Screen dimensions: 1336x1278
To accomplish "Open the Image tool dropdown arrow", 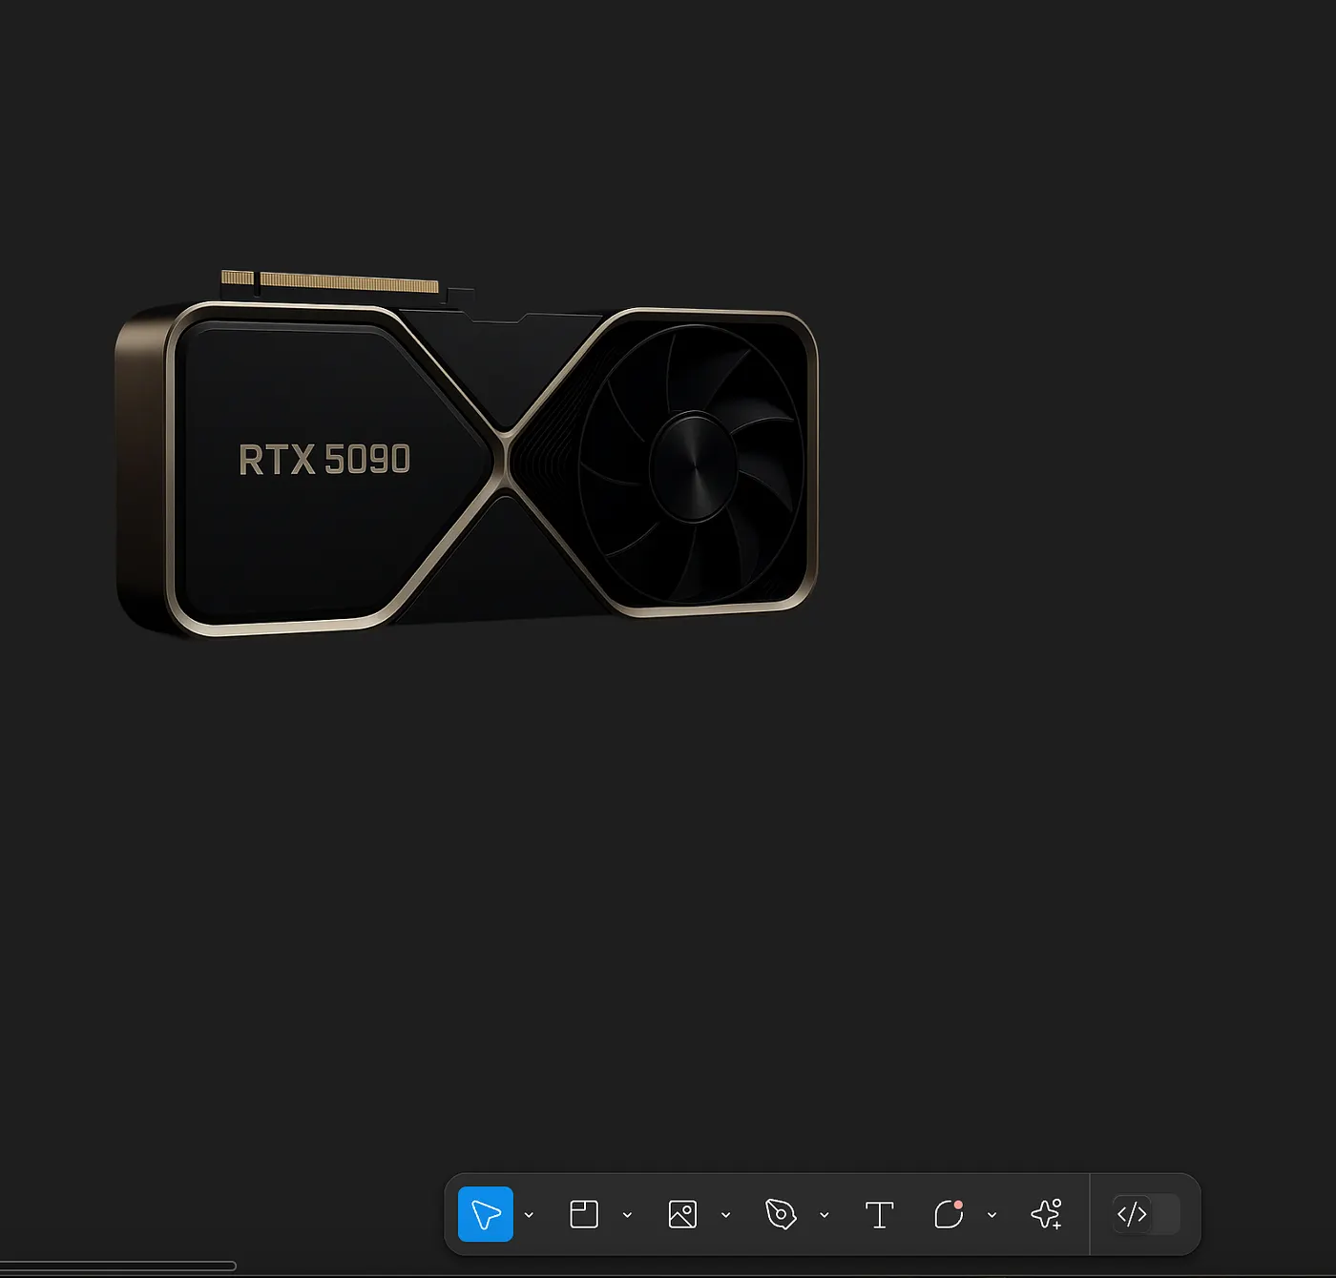I will 727,1215.
